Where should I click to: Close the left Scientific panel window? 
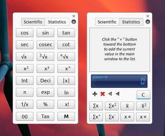coord(74,16)
